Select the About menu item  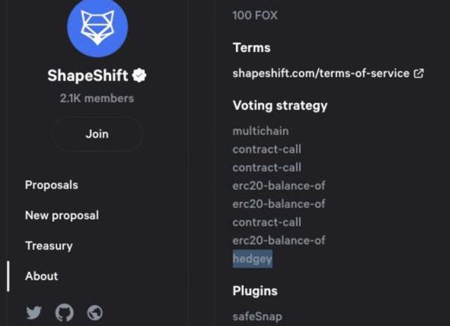(x=41, y=276)
